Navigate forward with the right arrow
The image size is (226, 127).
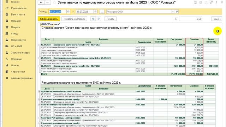click(47, 2)
